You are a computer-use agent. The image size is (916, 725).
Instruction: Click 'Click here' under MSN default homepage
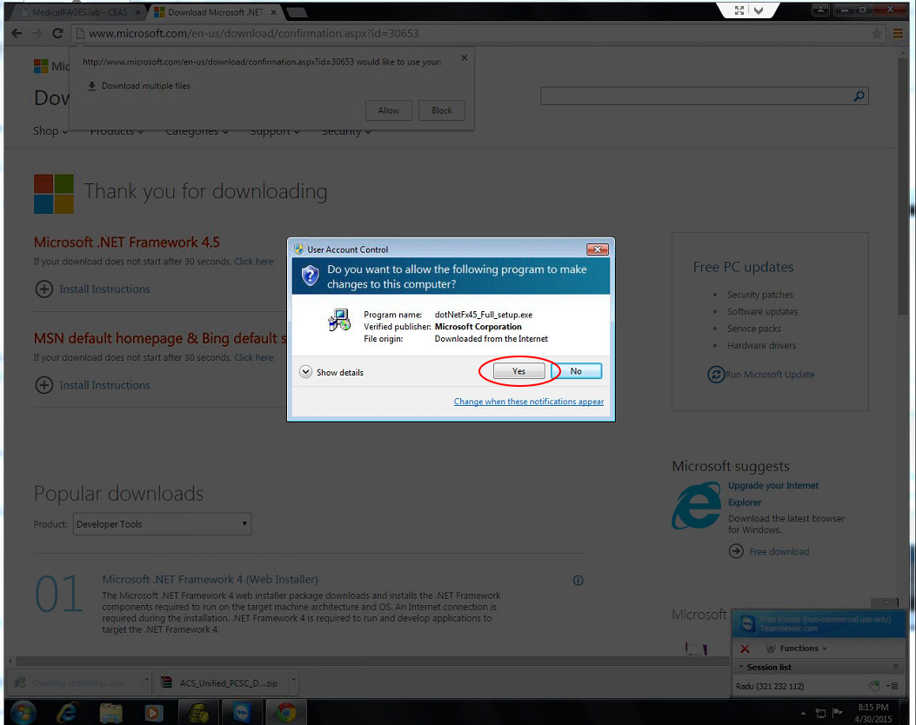point(253,357)
